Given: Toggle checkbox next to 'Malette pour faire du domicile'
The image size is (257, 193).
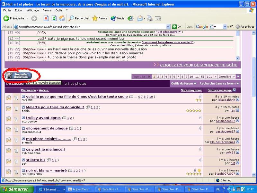Looking at the screenshot, I should coord(23,107).
